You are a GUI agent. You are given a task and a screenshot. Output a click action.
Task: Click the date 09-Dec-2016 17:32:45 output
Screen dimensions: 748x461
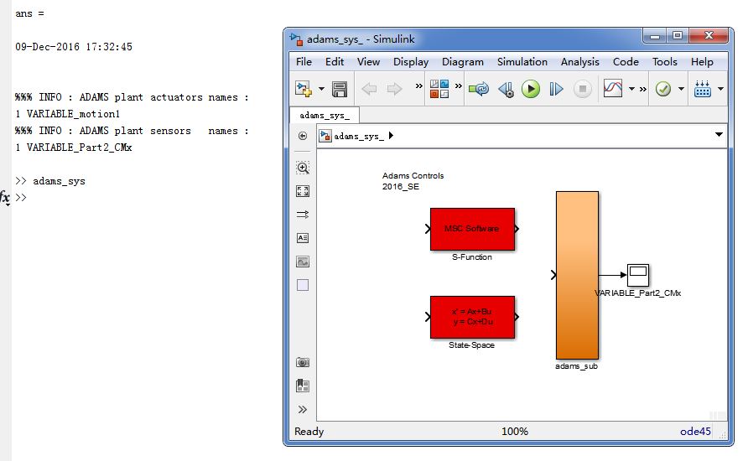click(74, 47)
